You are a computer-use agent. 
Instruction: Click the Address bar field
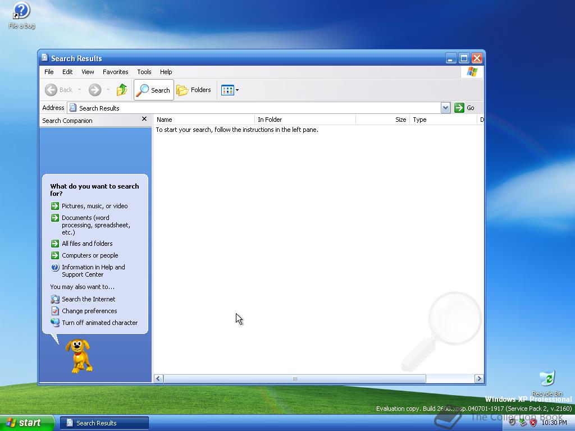click(x=254, y=108)
